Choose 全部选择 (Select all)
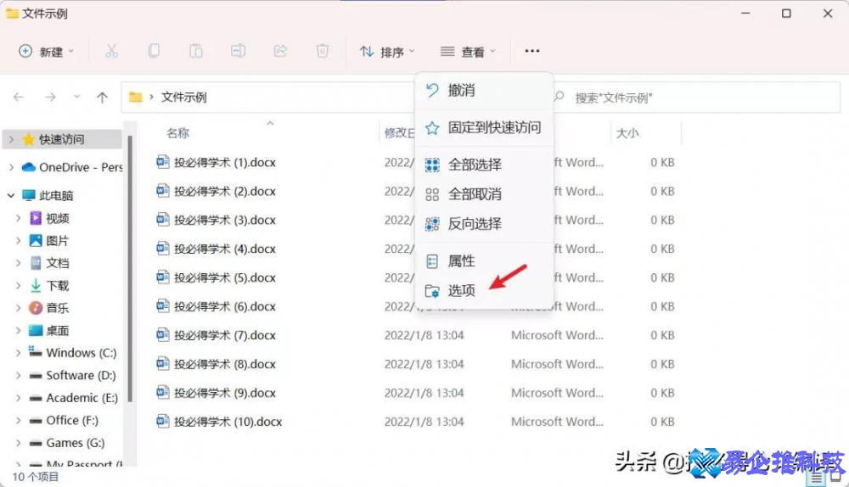This screenshot has width=849, height=487. [x=484, y=165]
